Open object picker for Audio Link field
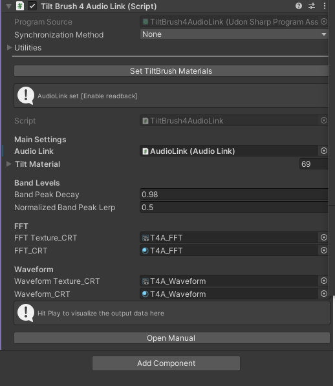 [324, 151]
